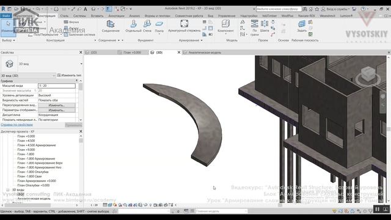
Task: Click the Масштаб вида value field
Action: (56, 86)
